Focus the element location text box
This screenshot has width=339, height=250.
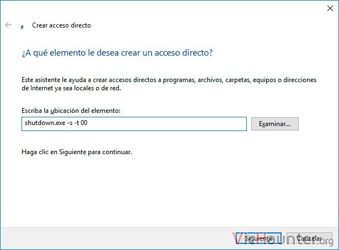click(x=134, y=124)
